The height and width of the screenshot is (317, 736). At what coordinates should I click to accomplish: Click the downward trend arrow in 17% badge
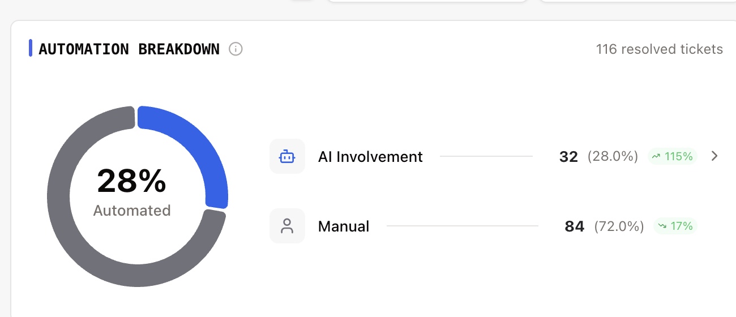pos(662,226)
